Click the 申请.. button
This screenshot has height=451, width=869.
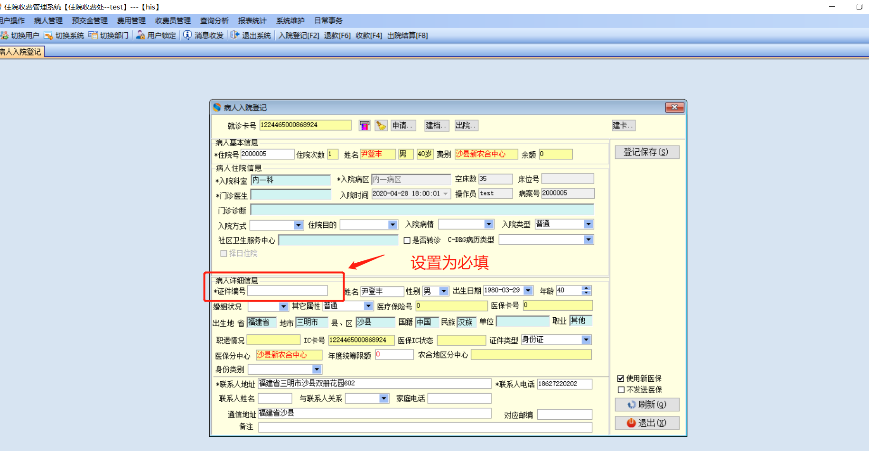point(403,125)
